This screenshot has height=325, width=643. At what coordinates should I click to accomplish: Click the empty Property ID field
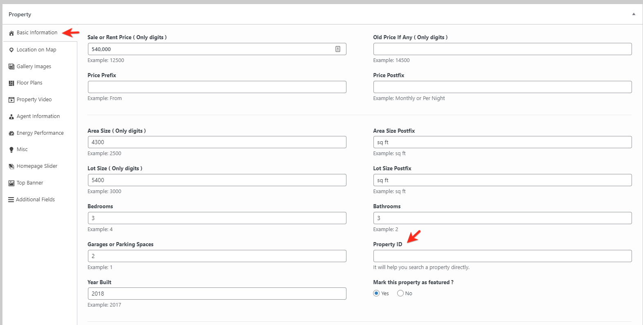[x=502, y=256]
